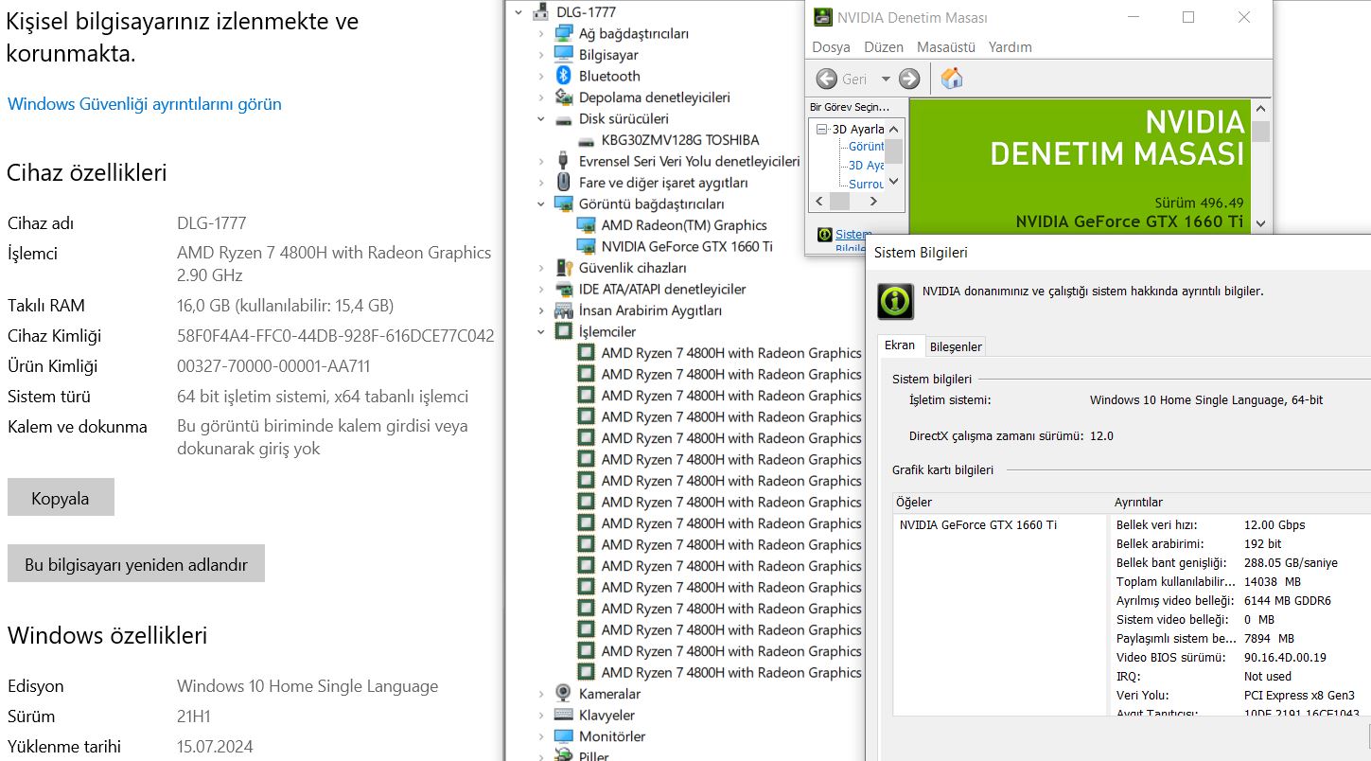The height and width of the screenshot is (761, 1371).
Task: Click the AMD Radeon(TM) Graphics adapter icon
Action: [x=587, y=225]
